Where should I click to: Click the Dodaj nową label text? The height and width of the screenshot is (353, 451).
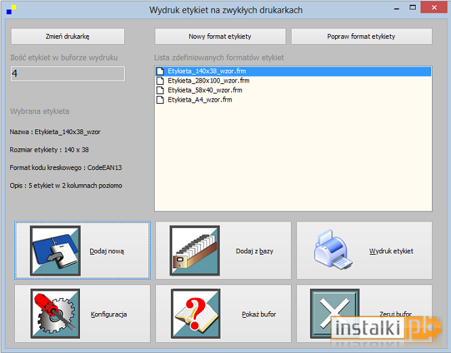[106, 251]
